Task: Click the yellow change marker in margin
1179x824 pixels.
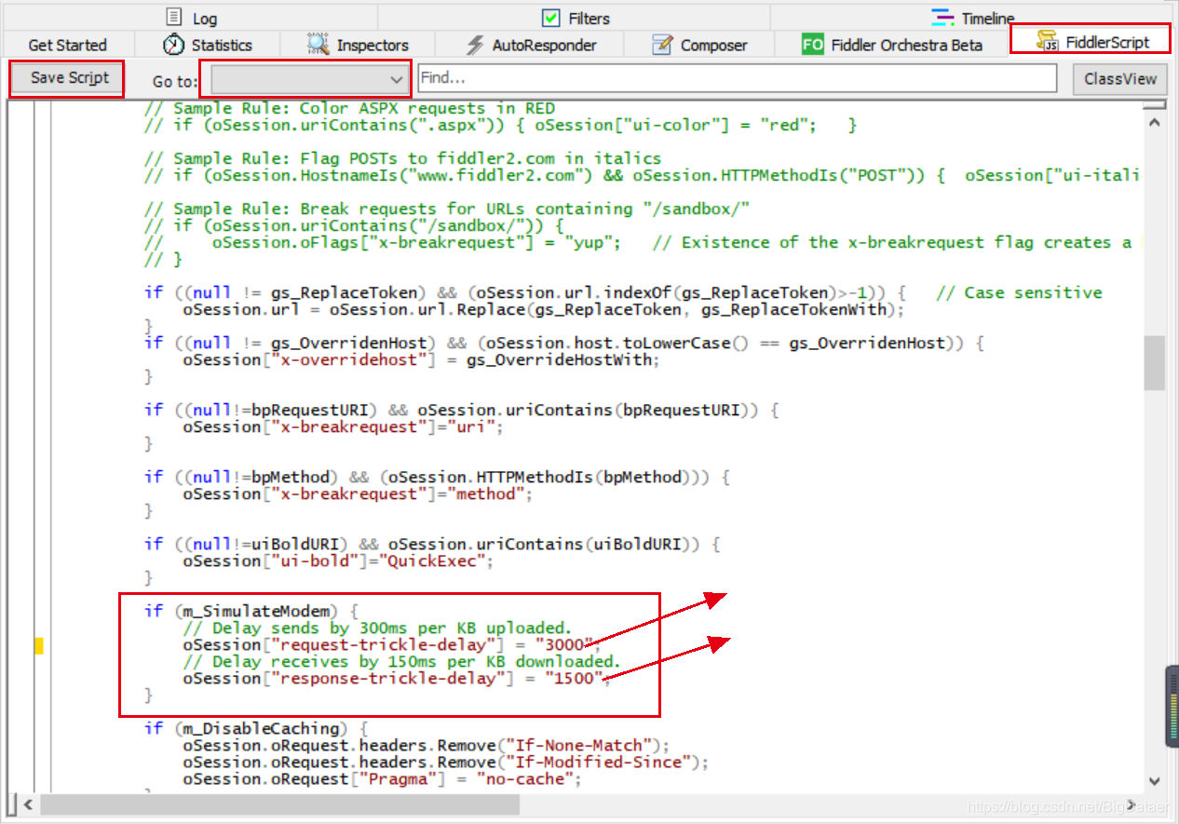Action: 39,645
